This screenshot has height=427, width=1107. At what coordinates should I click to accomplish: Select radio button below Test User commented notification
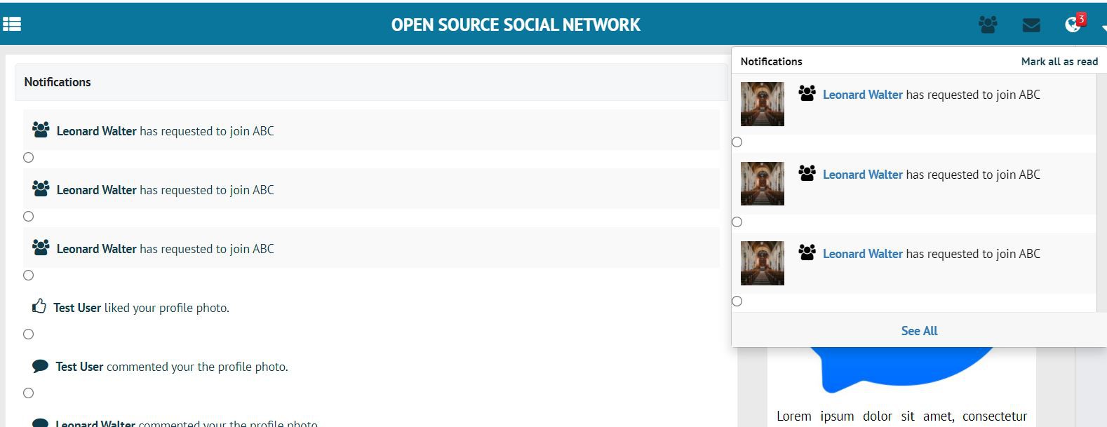tap(29, 393)
